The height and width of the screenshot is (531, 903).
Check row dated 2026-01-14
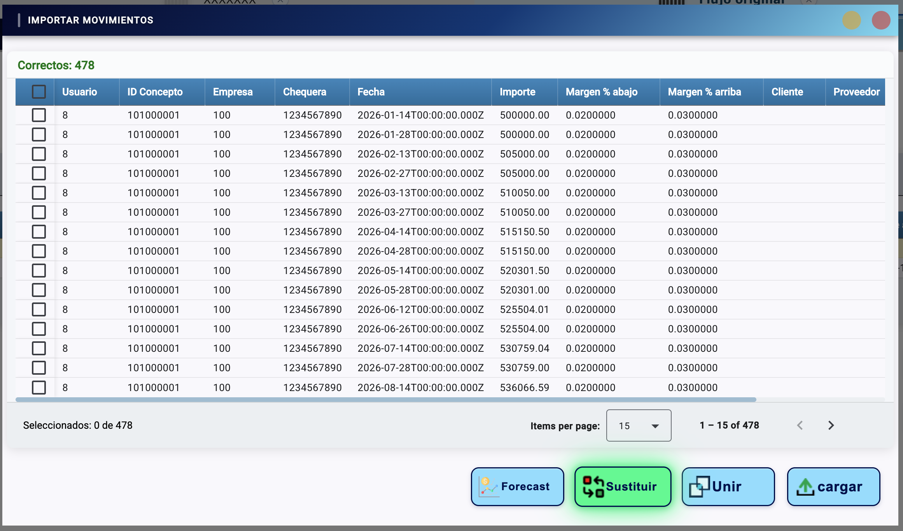(x=39, y=115)
